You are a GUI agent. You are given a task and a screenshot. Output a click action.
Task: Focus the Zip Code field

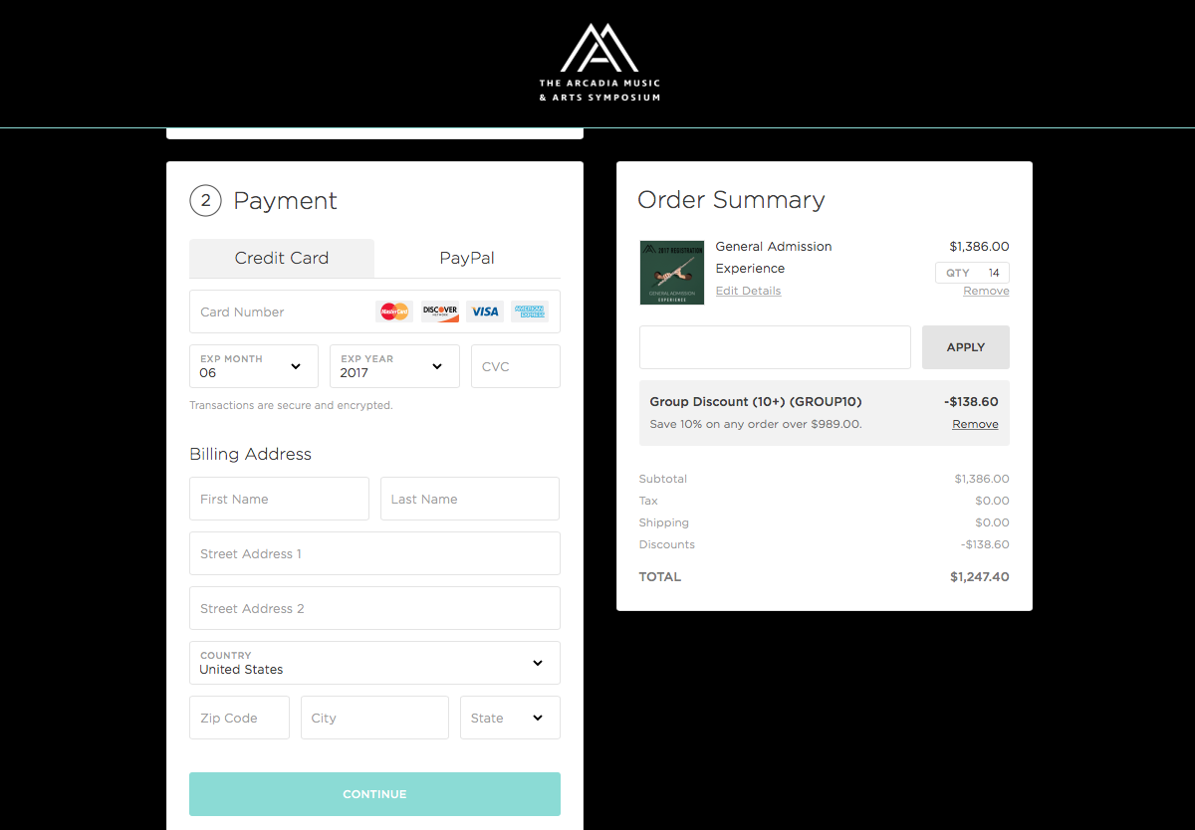(x=239, y=718)
